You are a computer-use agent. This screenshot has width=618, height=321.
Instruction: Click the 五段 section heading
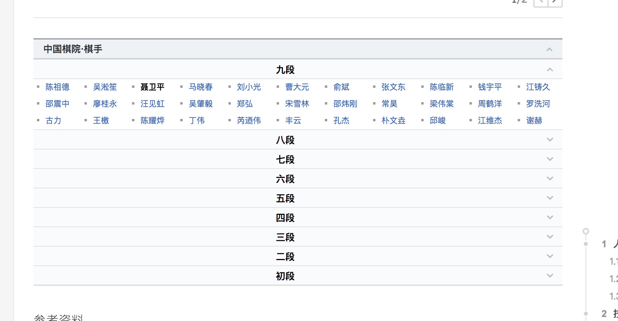click(285, 198)
